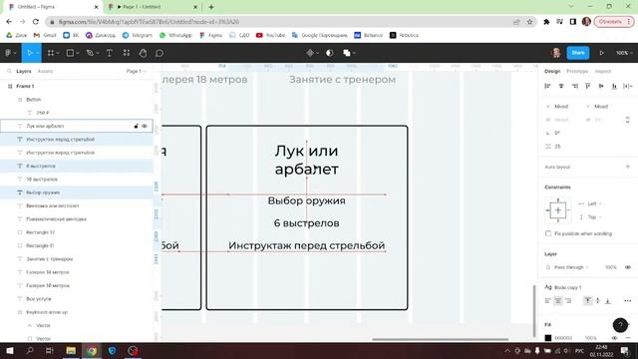Select the Text tool
The height and width of the screenshot is (359, 638).
(109, 53)
